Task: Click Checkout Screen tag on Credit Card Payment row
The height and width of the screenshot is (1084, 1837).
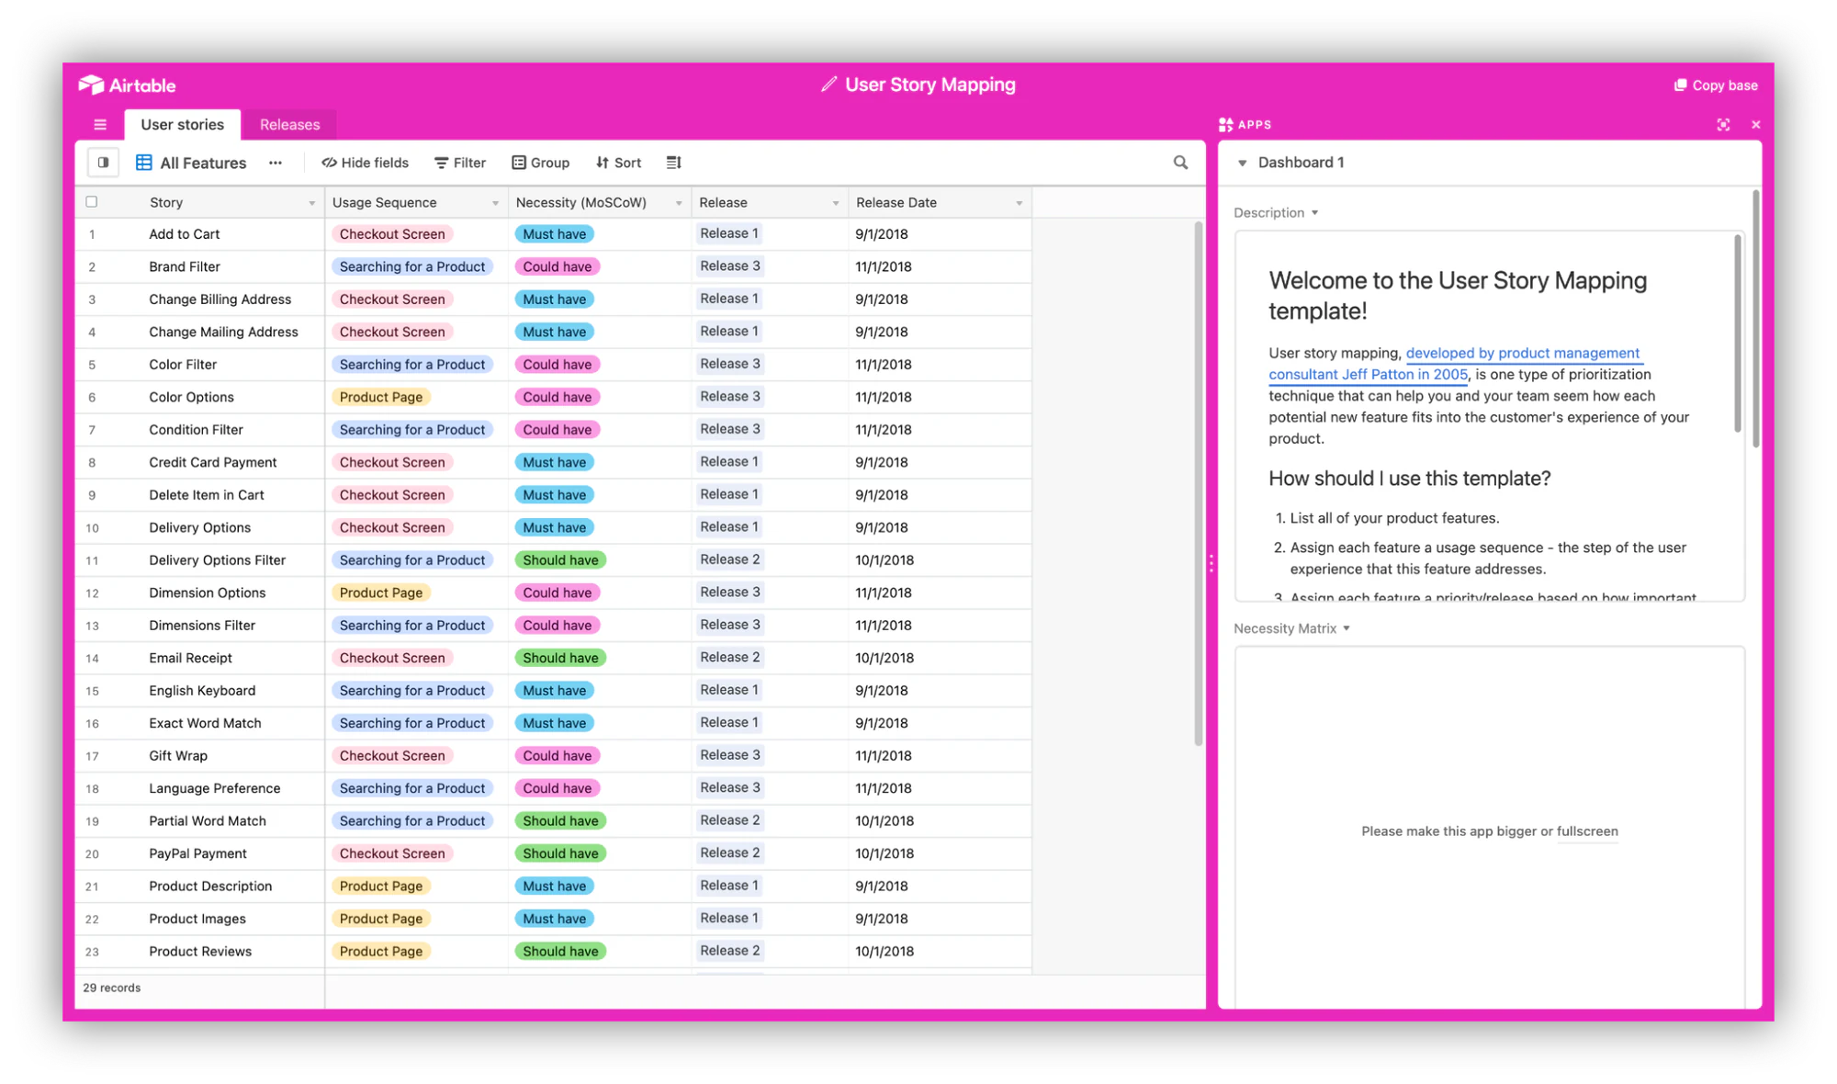Action: 391,462
